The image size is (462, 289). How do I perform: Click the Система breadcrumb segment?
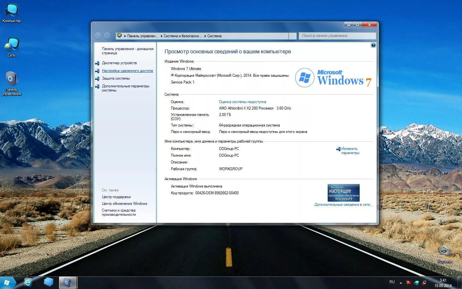pyautogui.click(x=214, y=36)
